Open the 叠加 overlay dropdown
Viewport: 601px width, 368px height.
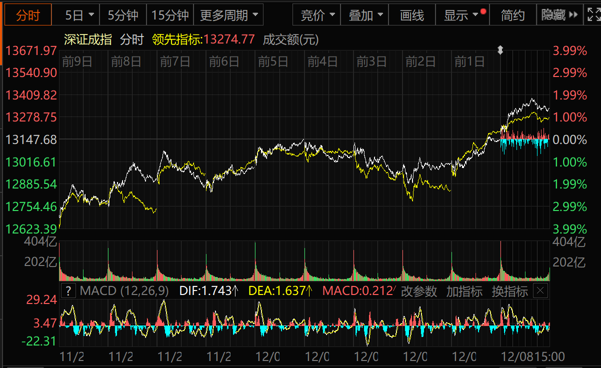365,15
